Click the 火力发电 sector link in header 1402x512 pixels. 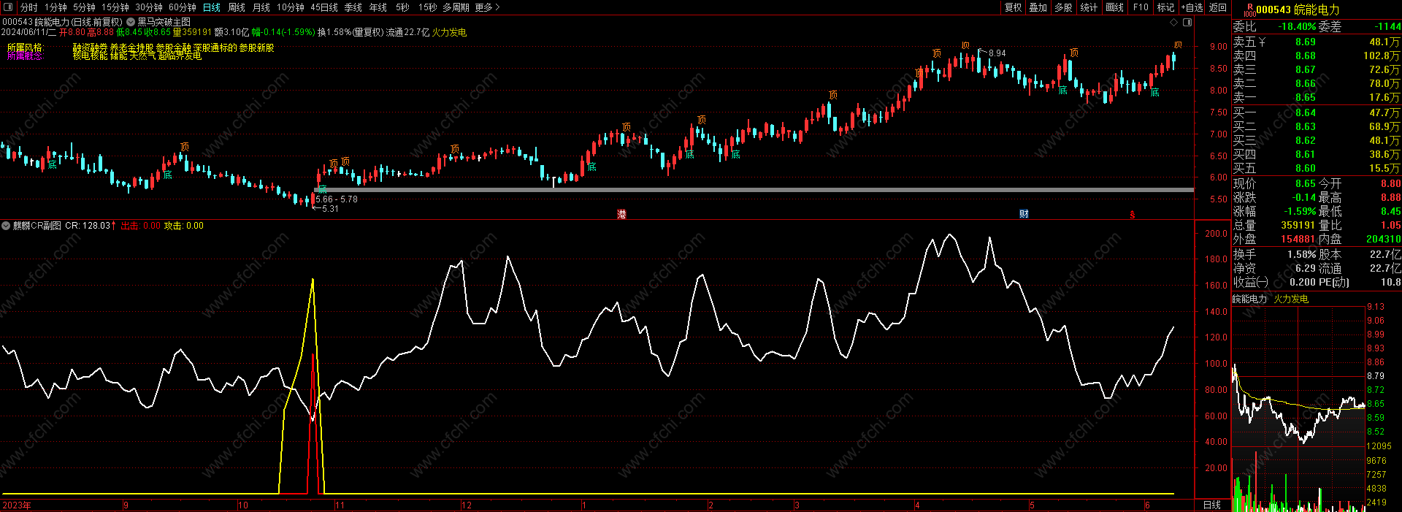click(449, 32)
